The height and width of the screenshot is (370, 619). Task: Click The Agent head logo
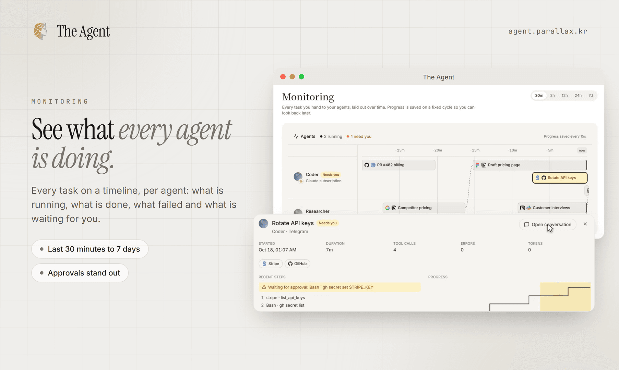pyautogui.click(x=40, y=31)
